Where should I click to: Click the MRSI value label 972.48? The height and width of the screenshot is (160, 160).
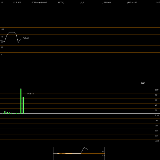pyautogui.click(x=30, y=94)
